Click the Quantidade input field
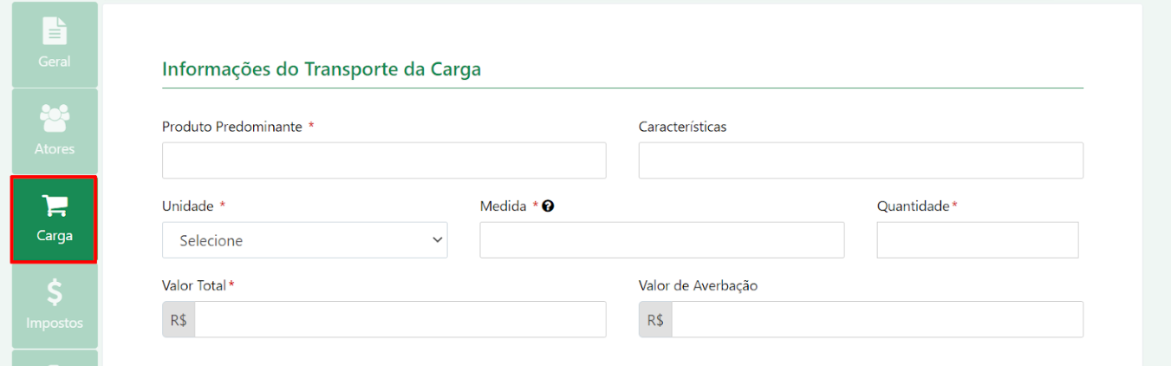The width and height of the screenshot is (1171, 366). (x=978, y=240)
